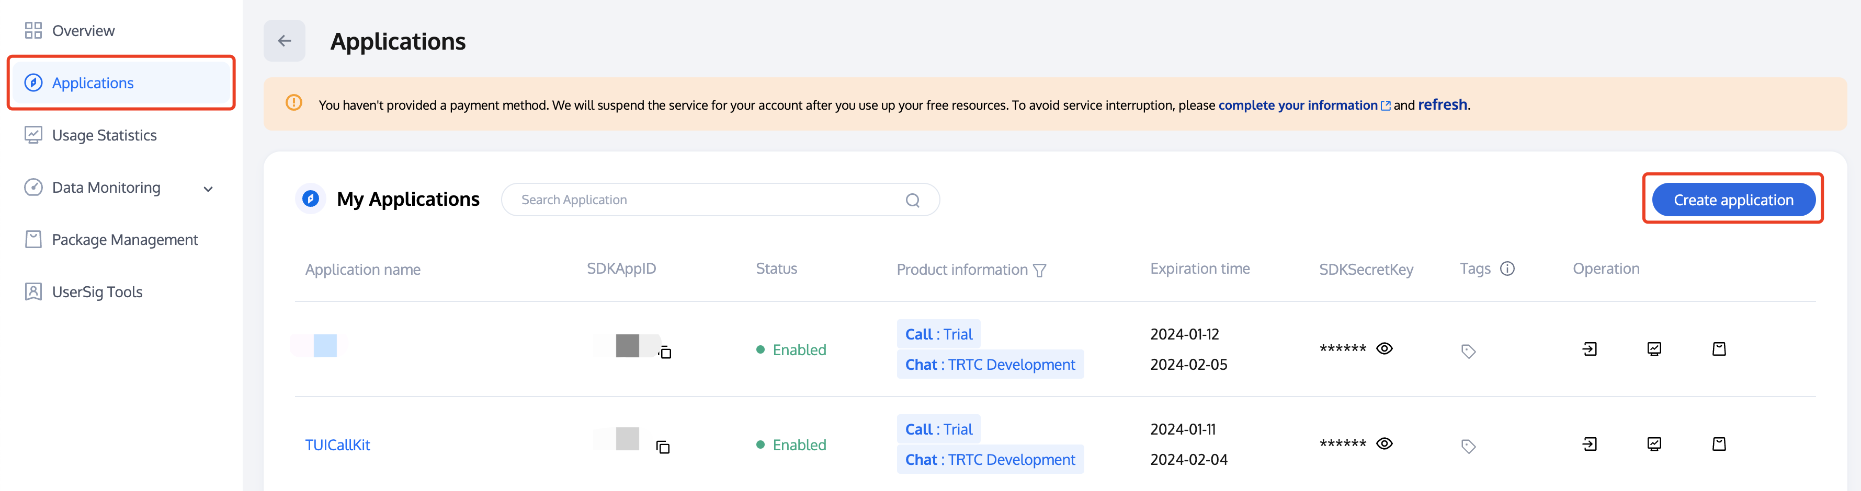Click the Package Management sidebar icon
The height and width of the screenshot is (491, 1861).
pyautogui.click(x=32, y=239)
